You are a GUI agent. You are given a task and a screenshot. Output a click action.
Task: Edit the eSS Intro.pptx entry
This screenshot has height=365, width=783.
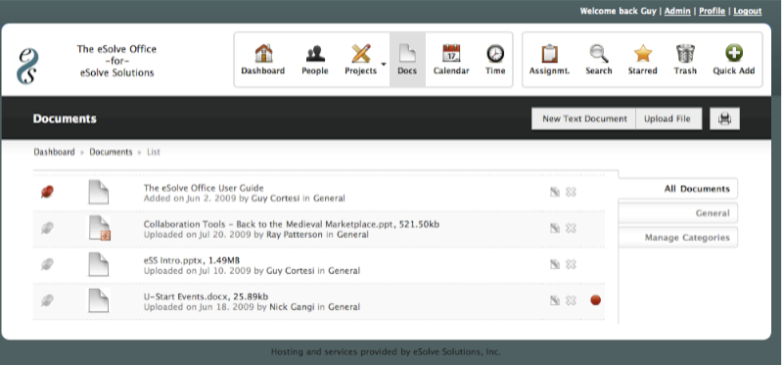coord(555,264)
